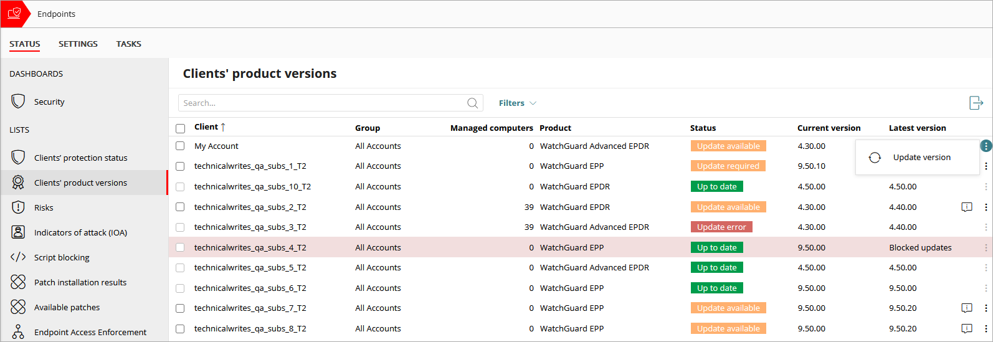The height and width of the screenshot is (342, 993).
Task: Expand the Filters dropdown
Action: [518, 103]
